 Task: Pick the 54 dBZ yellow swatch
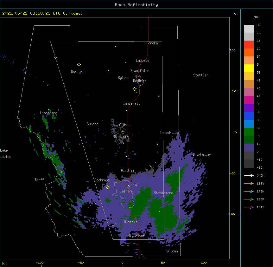pyautogui.click(x=249, y=68)
